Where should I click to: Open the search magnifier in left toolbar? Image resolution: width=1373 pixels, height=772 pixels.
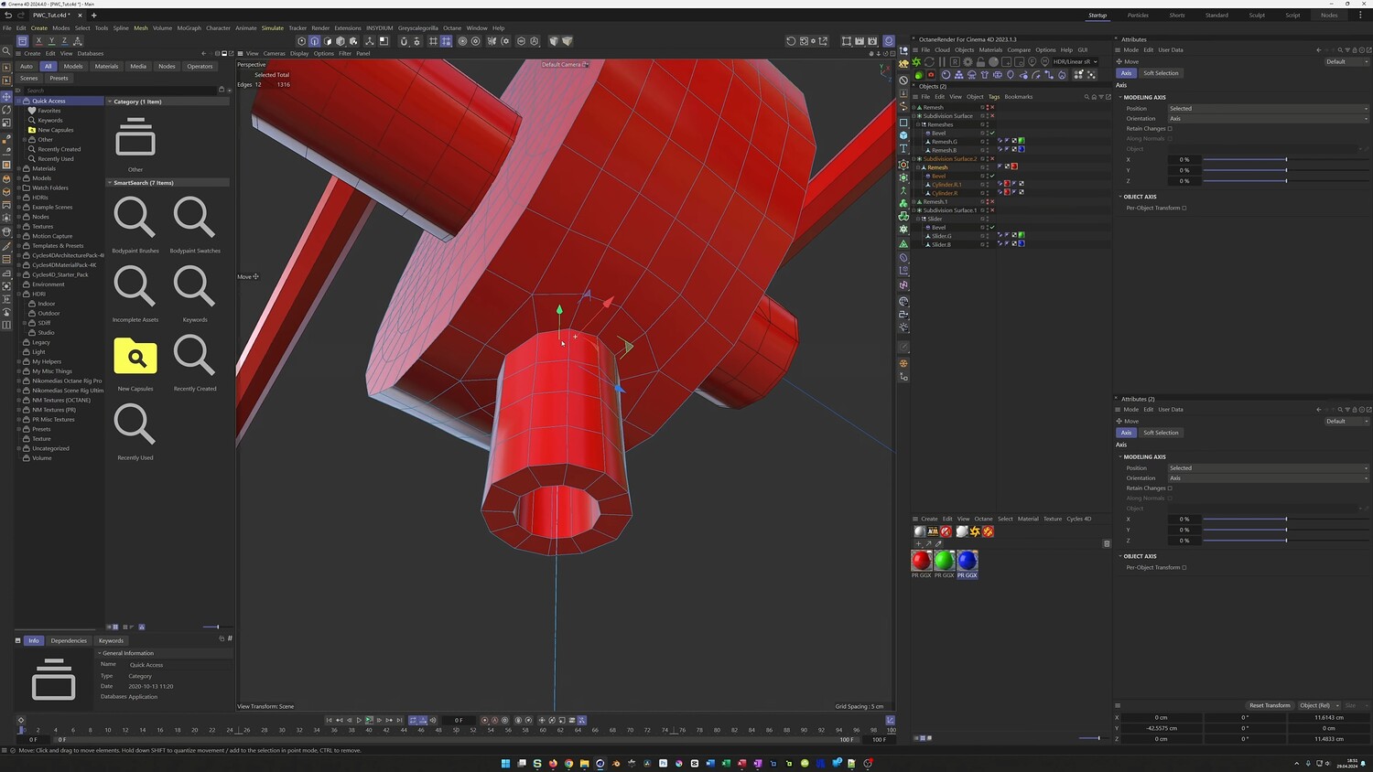click(6, 51)
